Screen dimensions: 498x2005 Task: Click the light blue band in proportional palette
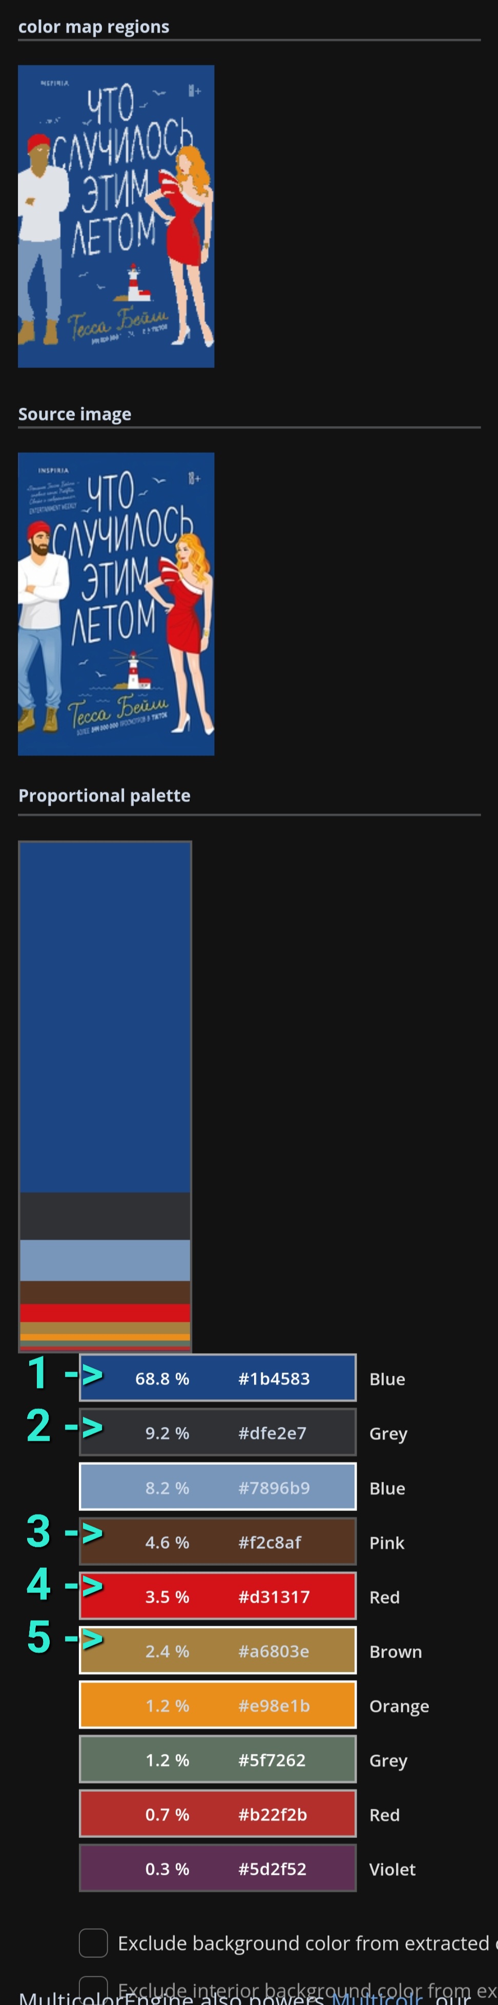tap(105, 1259)
